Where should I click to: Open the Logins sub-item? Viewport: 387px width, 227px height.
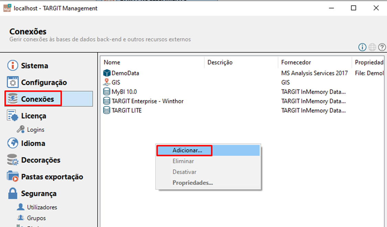coord(36,130)
